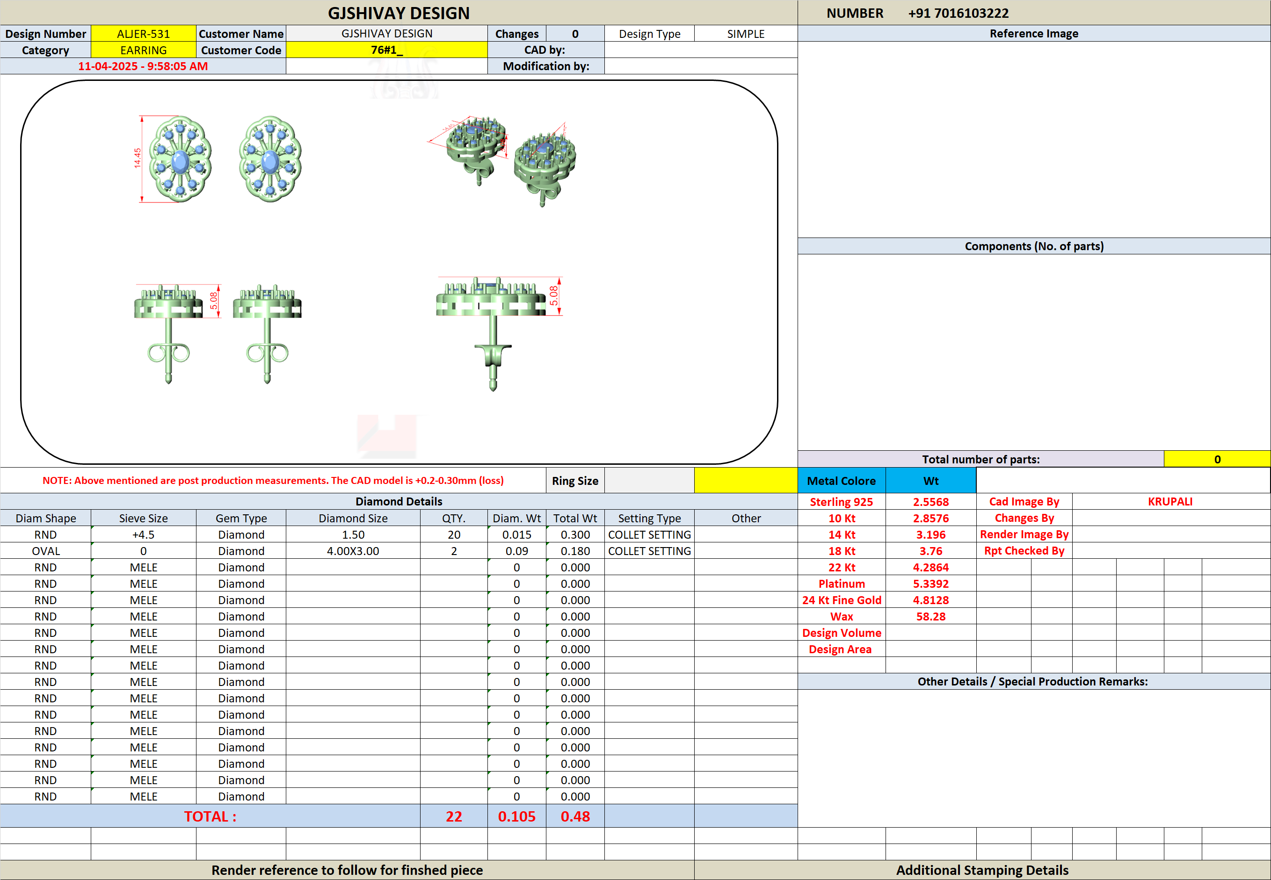
Task: Click the Changes count value 0
Action: [x=575, y=34]
